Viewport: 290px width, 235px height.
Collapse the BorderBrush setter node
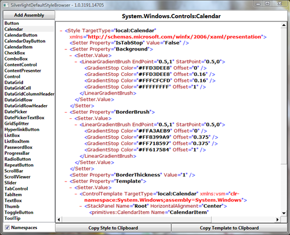coord(66,112)
